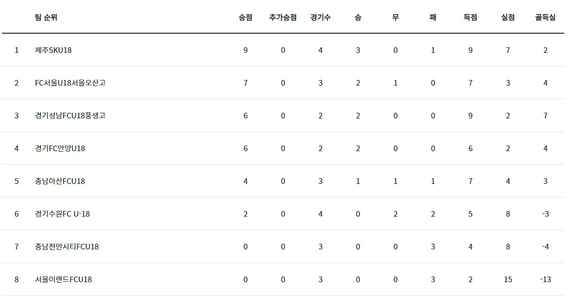Click the 경기FC안양U18 team name

(x=60, y=148)
